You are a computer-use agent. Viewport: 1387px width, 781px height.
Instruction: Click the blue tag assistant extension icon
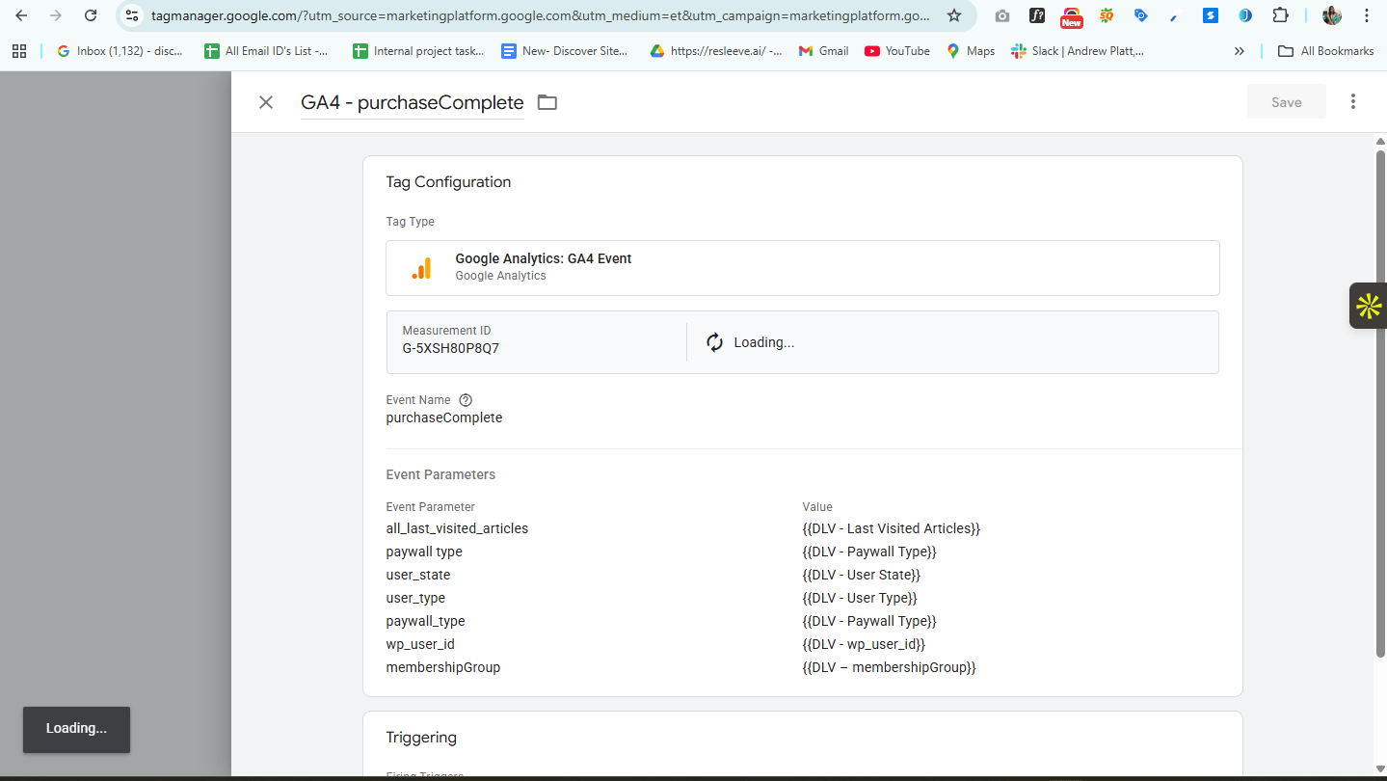(1141, 15)
